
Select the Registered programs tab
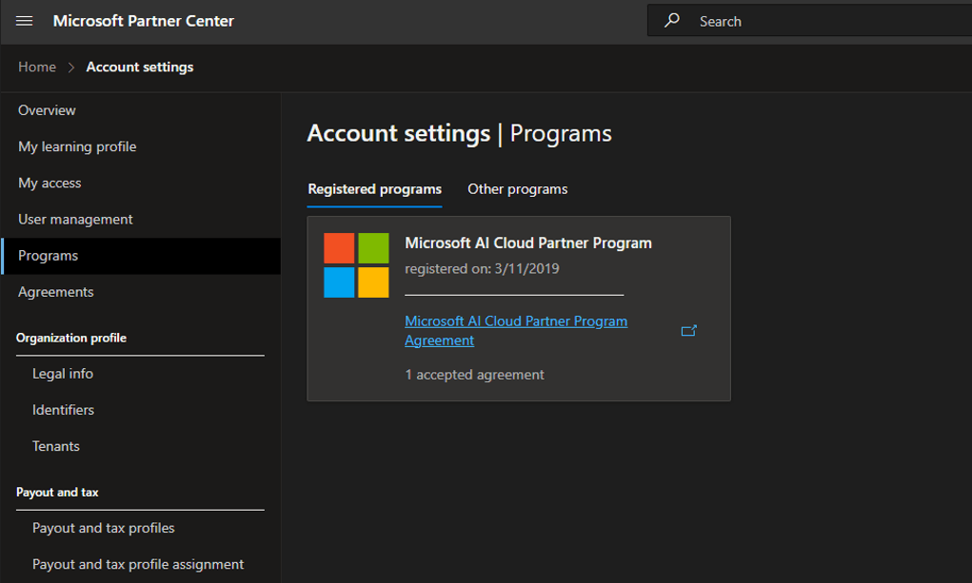[374, 188]
